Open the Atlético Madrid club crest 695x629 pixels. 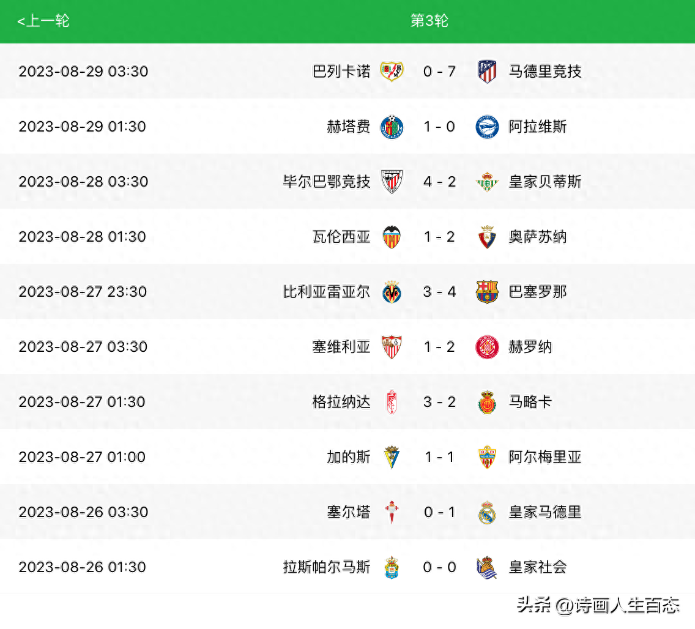pyautogui.click(x=487, y=72)
